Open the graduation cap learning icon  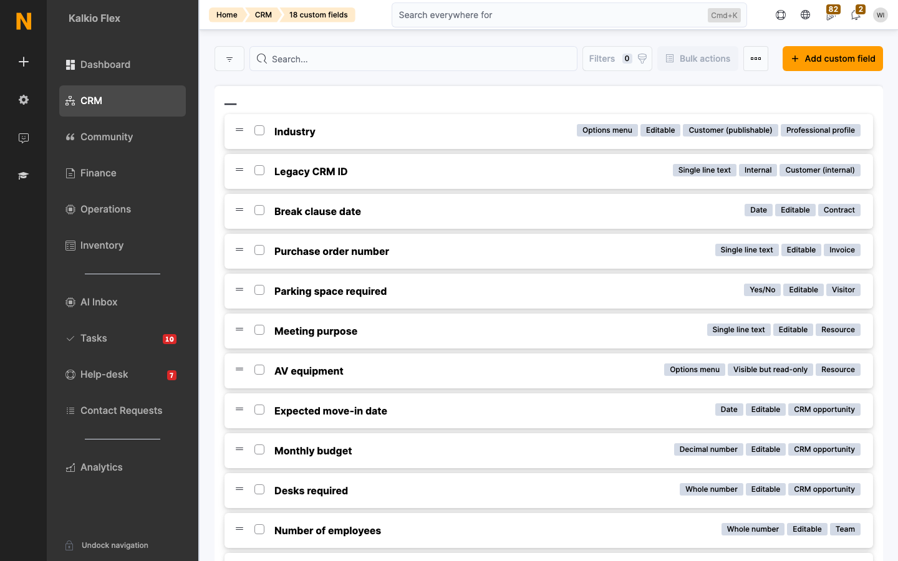pos(24,176)
